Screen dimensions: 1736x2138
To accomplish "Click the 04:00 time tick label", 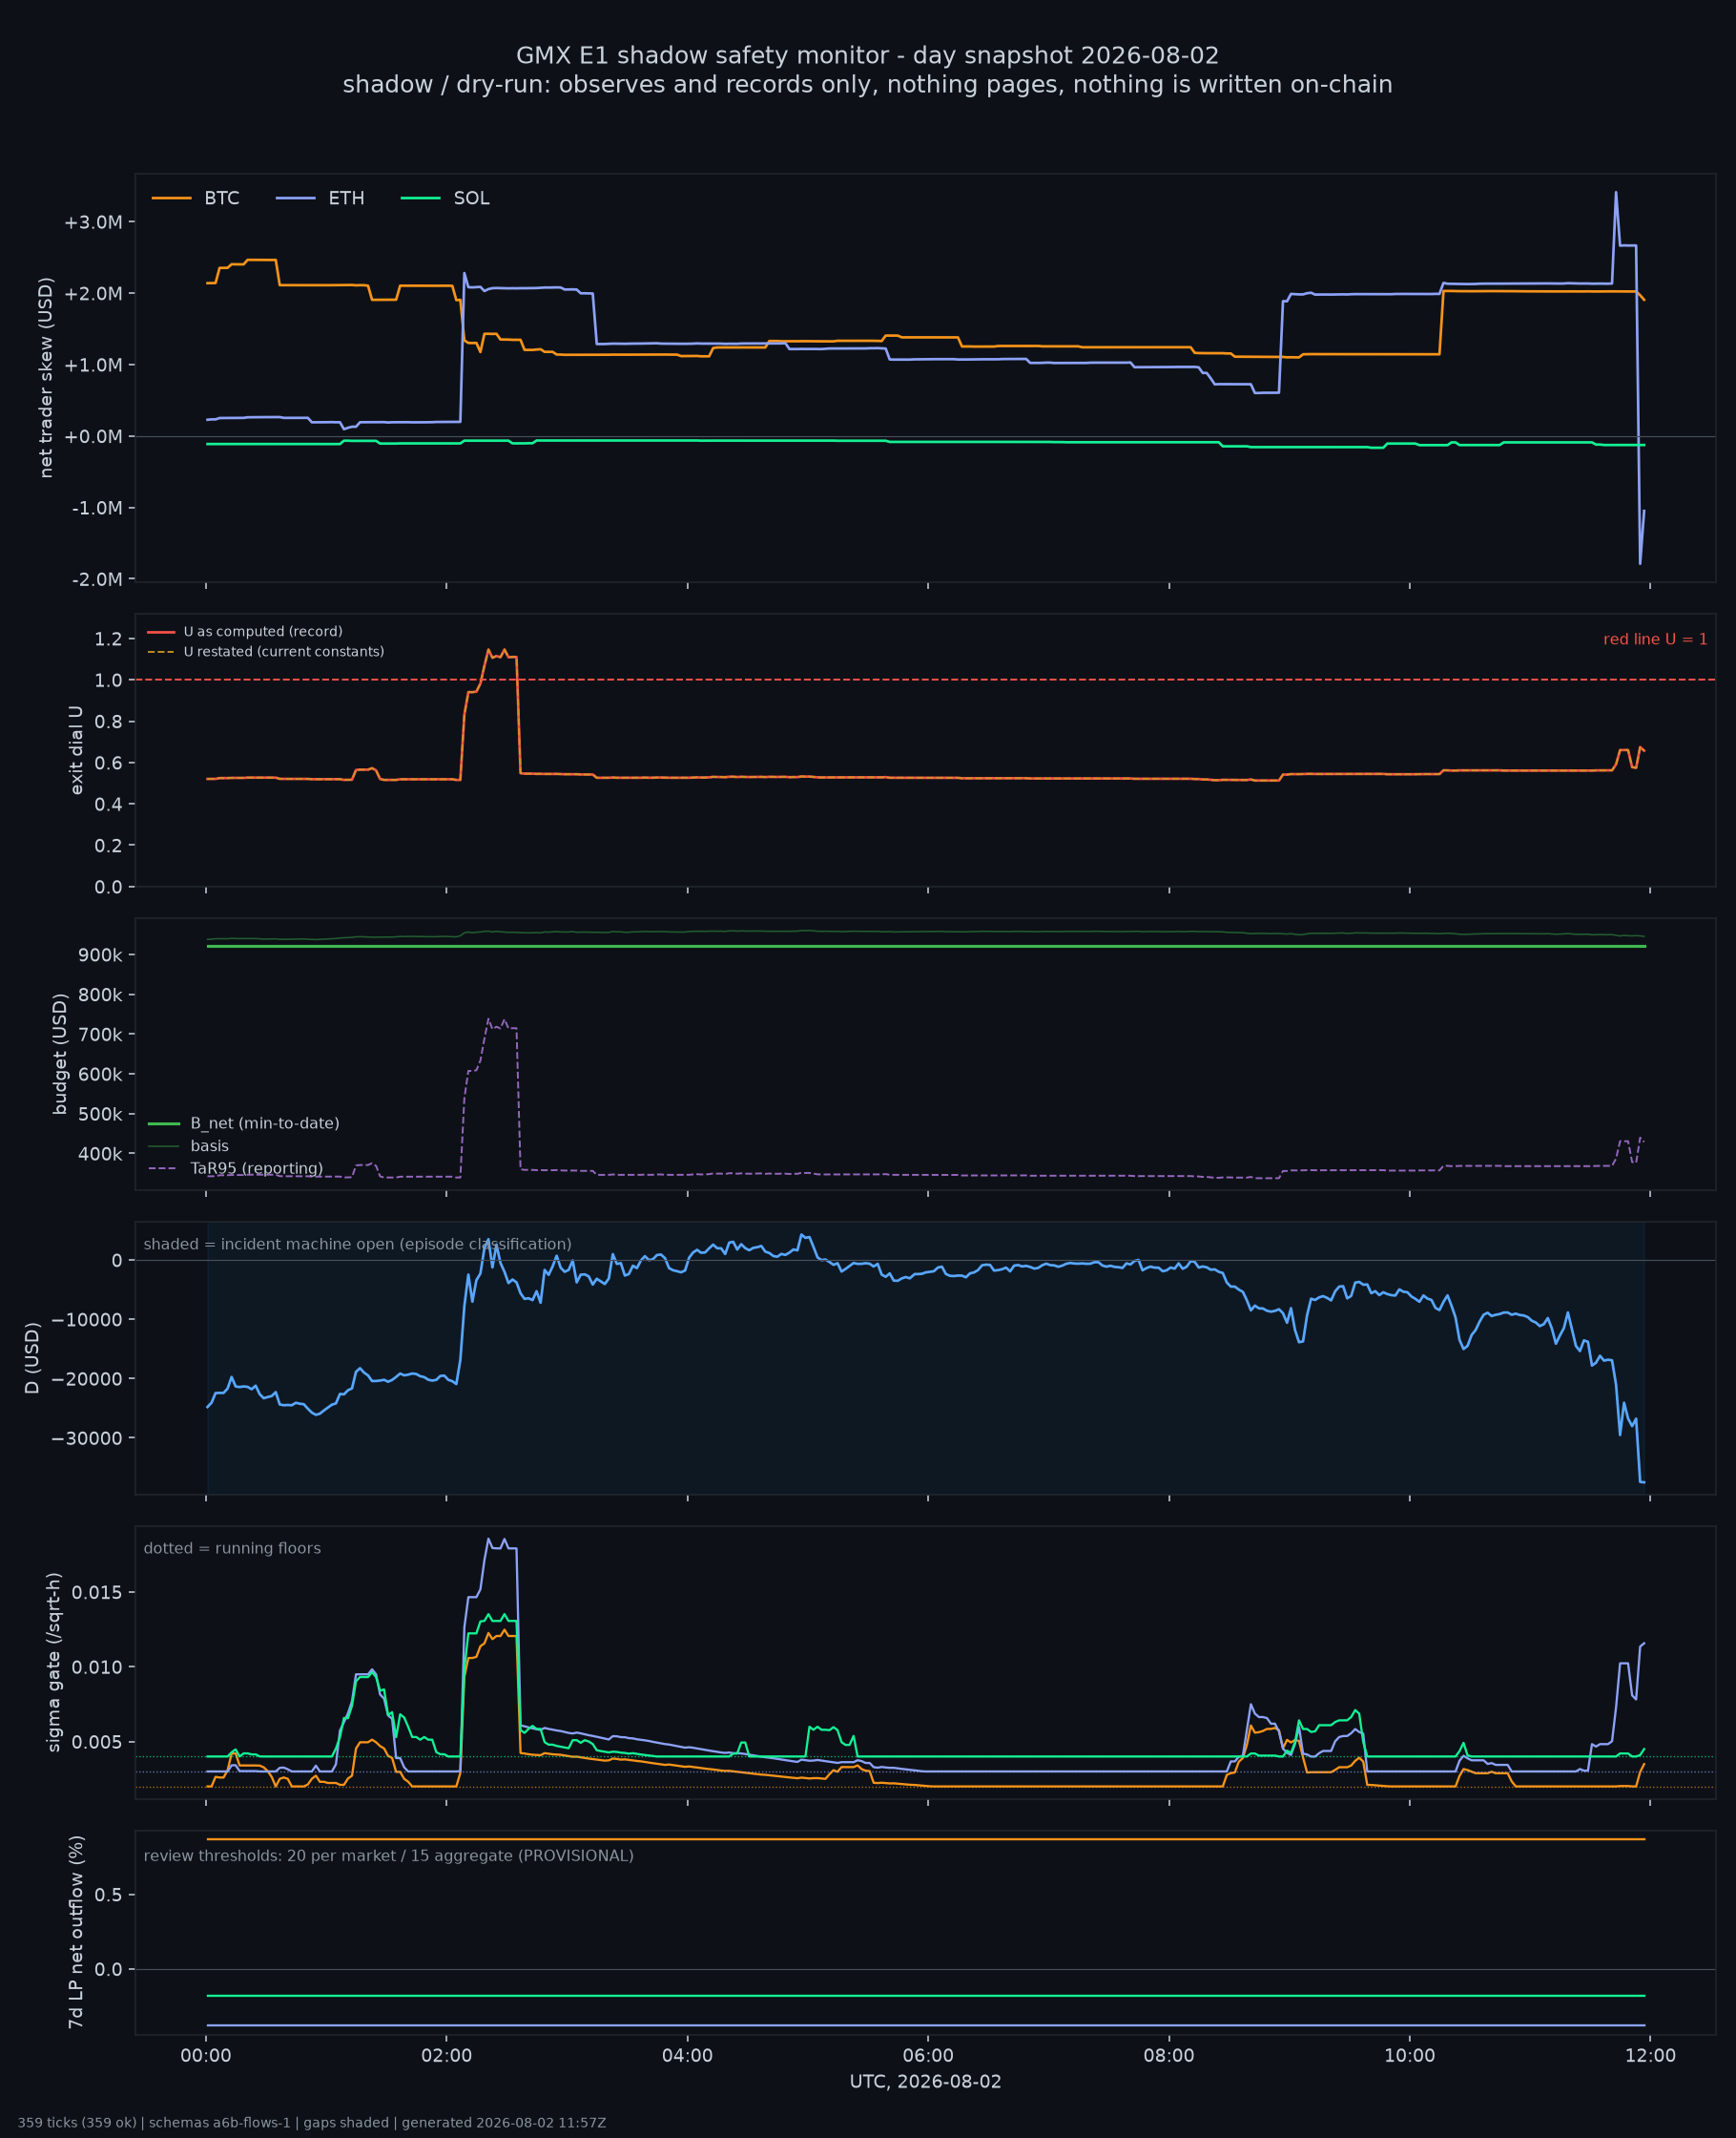I will 687,2056.
